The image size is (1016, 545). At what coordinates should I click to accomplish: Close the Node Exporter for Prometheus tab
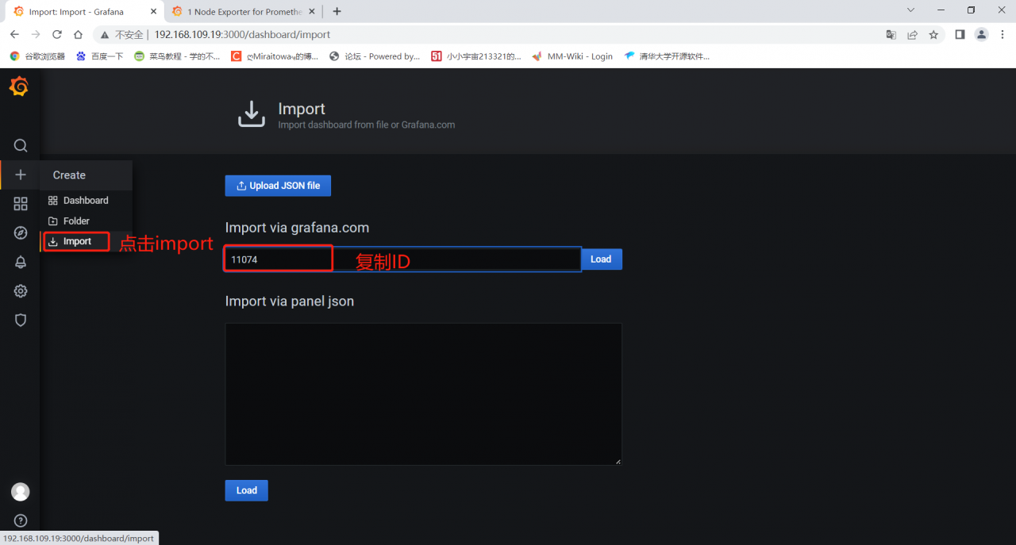click(x=312, y=12)
